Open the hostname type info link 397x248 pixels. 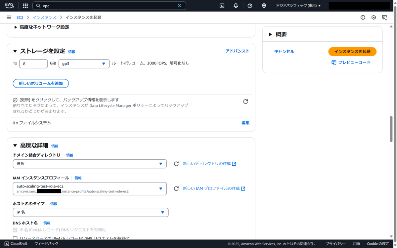pyautogui.click(x=54, y=204)
